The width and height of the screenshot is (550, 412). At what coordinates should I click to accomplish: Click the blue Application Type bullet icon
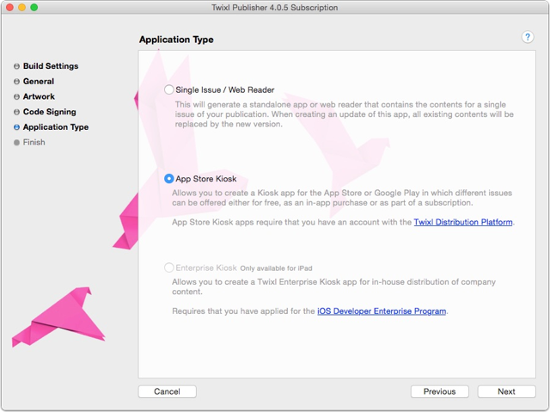(16, 127)
